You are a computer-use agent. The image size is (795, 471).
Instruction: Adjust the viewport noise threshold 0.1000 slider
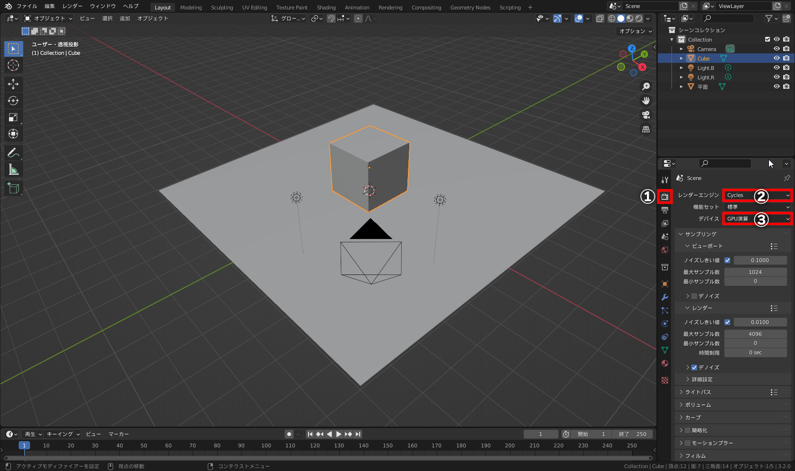[760, 260]
